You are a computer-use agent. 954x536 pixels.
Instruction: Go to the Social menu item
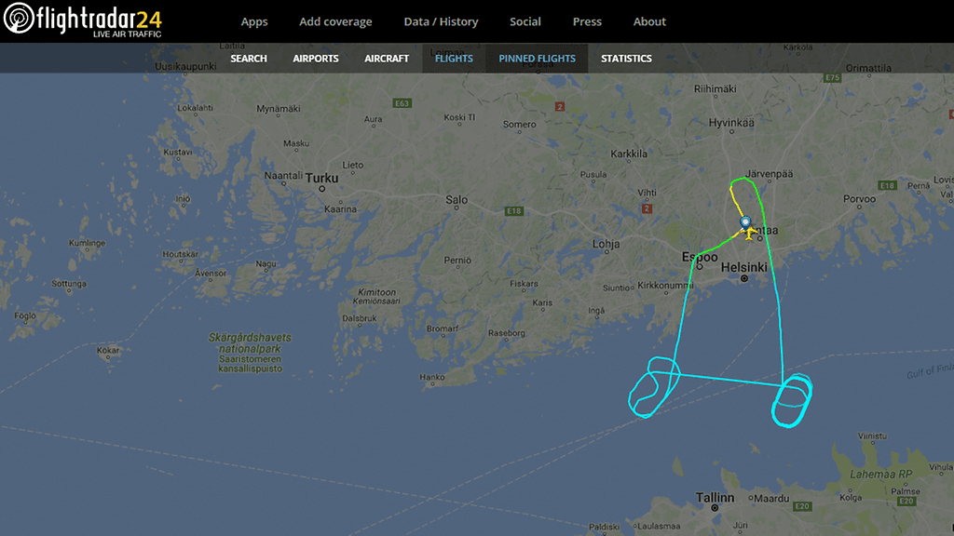point(525,22)
